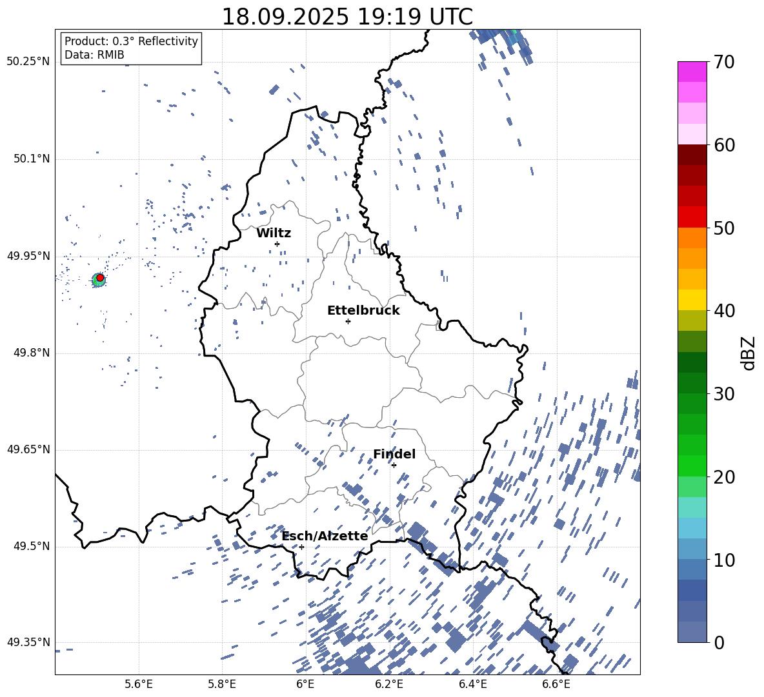Click the cross marker under Esch/Alzette

tap(301, 547)
